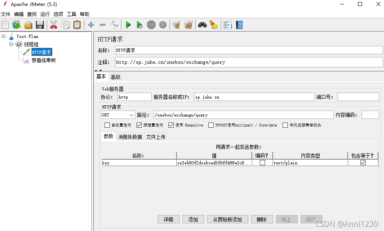Click the 内容编码 field

click(x=370, y=115)
